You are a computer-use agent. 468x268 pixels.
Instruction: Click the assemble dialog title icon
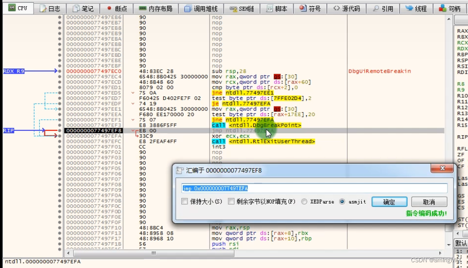point(179,170)
